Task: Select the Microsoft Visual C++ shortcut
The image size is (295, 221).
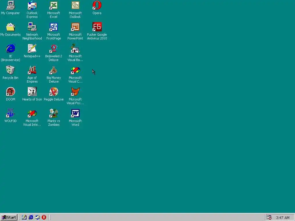Action: tap(75, 75)
